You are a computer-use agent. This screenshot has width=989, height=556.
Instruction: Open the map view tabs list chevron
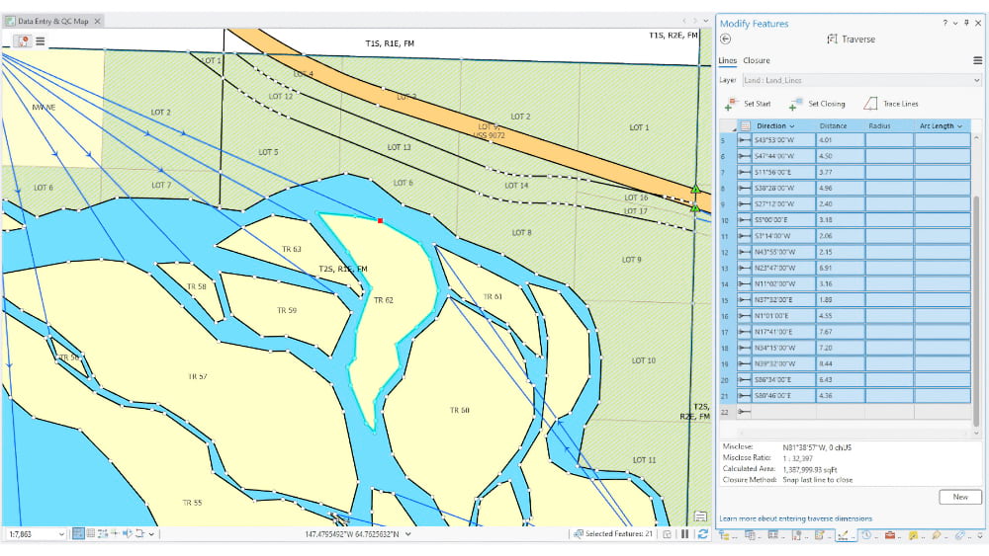706,21
